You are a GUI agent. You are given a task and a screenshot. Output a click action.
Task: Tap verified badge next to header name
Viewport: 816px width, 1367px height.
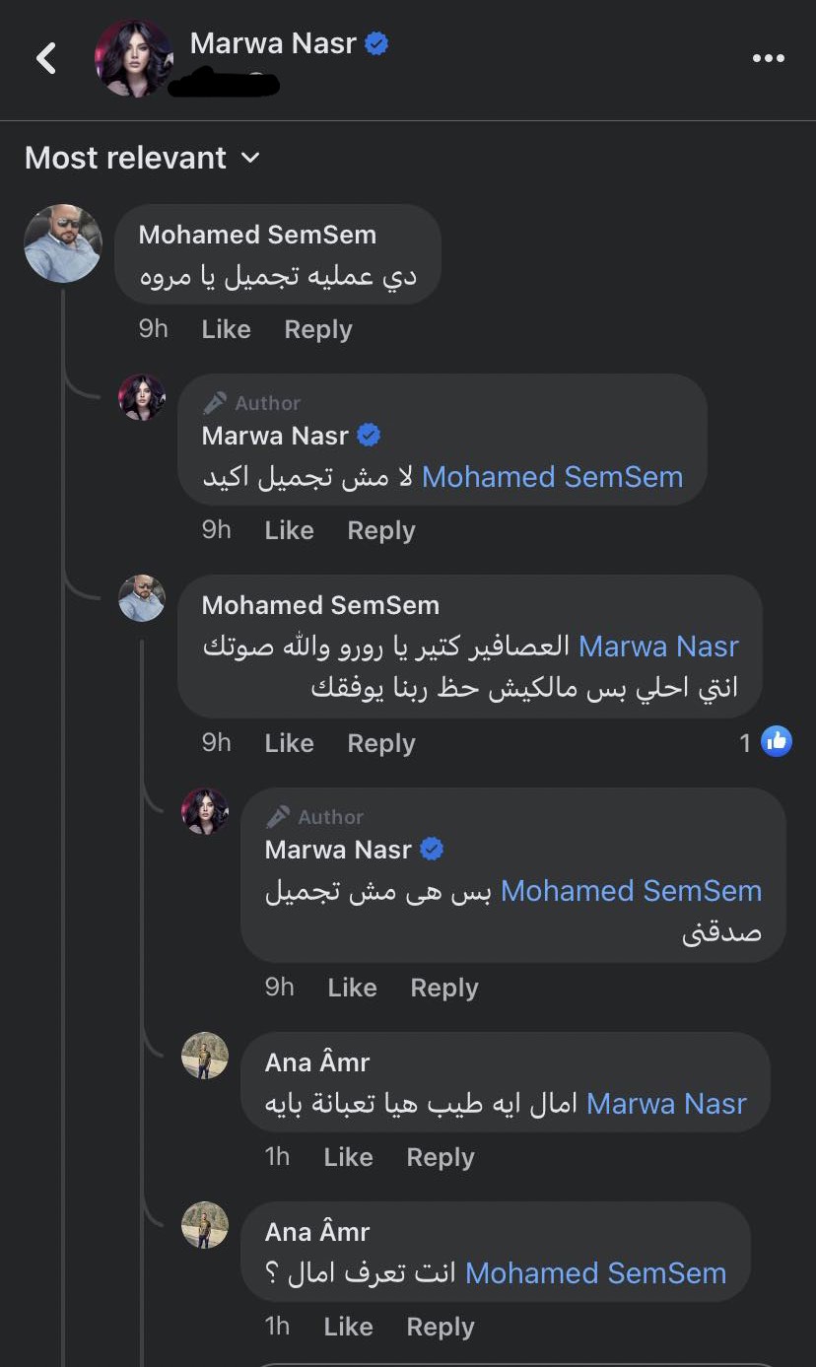[x=376, y=43]
